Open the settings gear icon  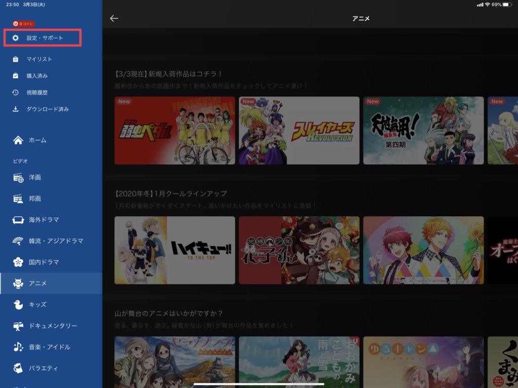click(16, 38)
